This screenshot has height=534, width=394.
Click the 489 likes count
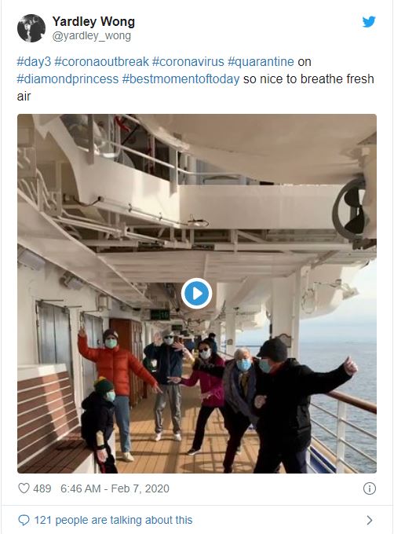[x=42, y=488]
